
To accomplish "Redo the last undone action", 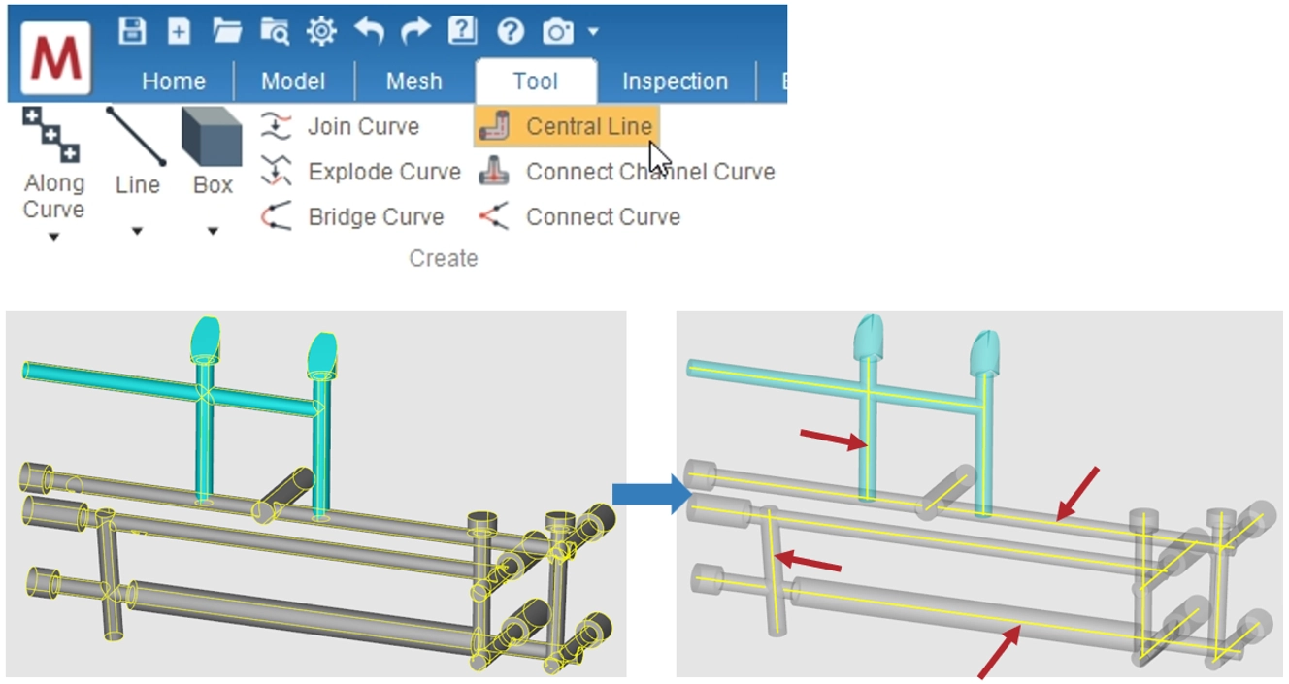I will (415, 31).
